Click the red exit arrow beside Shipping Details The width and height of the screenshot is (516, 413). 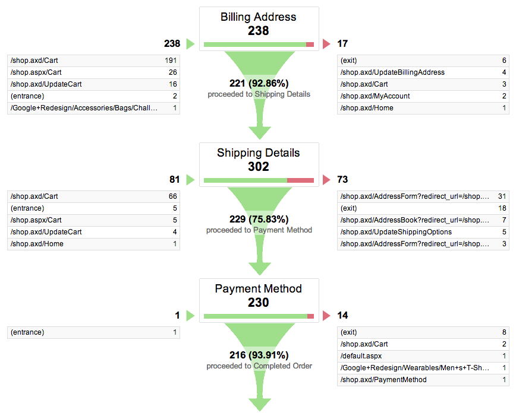(326, 180)
